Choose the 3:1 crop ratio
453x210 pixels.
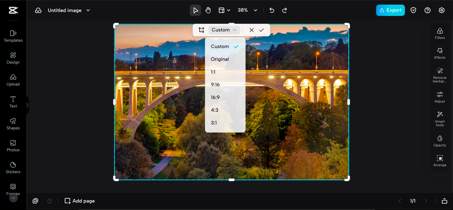tap(225, 123)
